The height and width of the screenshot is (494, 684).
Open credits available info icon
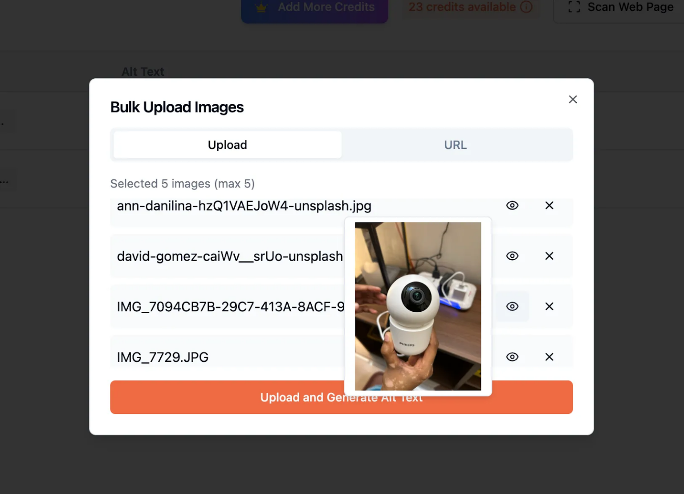click(526, 7)
